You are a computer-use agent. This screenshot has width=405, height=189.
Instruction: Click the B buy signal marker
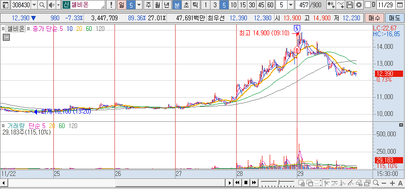(x=297, y=50)
